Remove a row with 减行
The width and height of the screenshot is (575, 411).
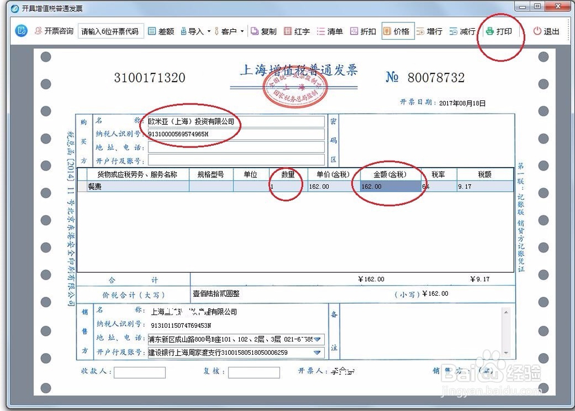pyautogui.click(x=462, y=32)
